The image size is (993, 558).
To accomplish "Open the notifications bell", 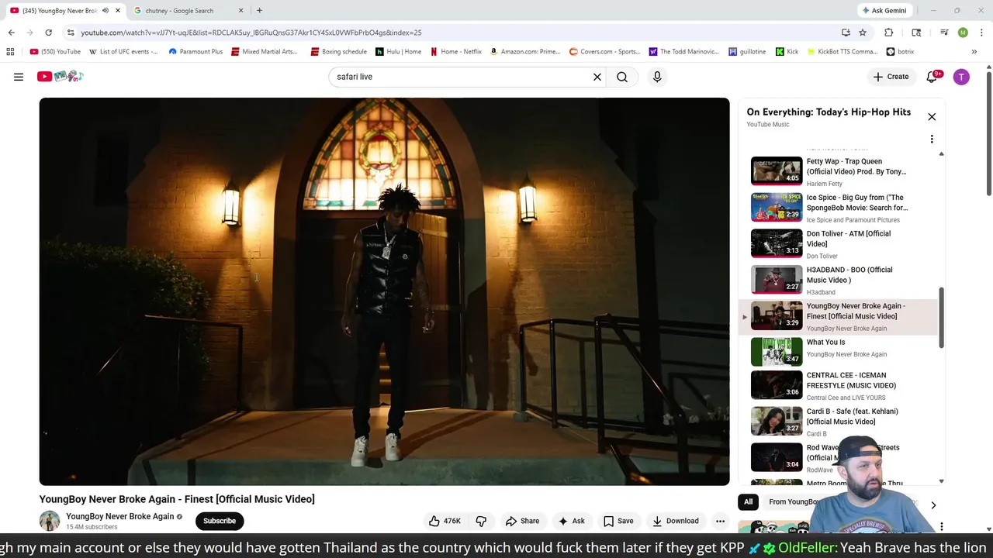I will tap(932, 77).
